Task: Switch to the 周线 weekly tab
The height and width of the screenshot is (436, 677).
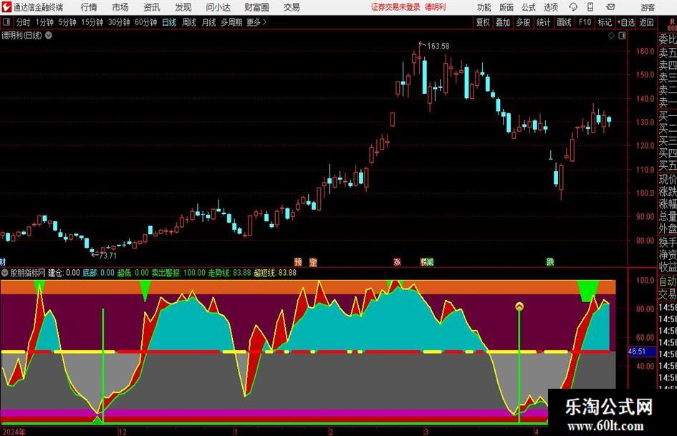Action: [189, 22]
